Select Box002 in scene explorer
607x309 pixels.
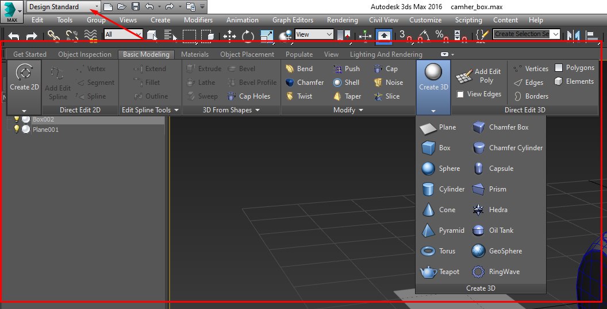43,119
